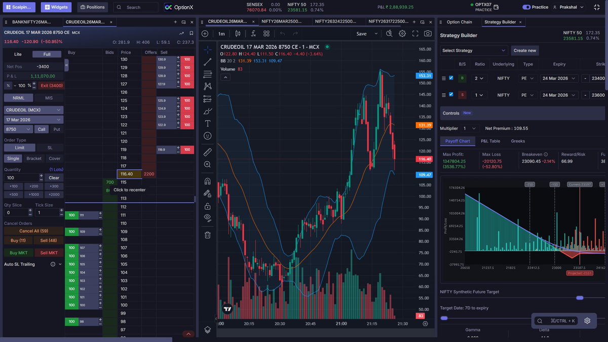
Task: Select Bracket order variety
Action: (x=34, y=159)
